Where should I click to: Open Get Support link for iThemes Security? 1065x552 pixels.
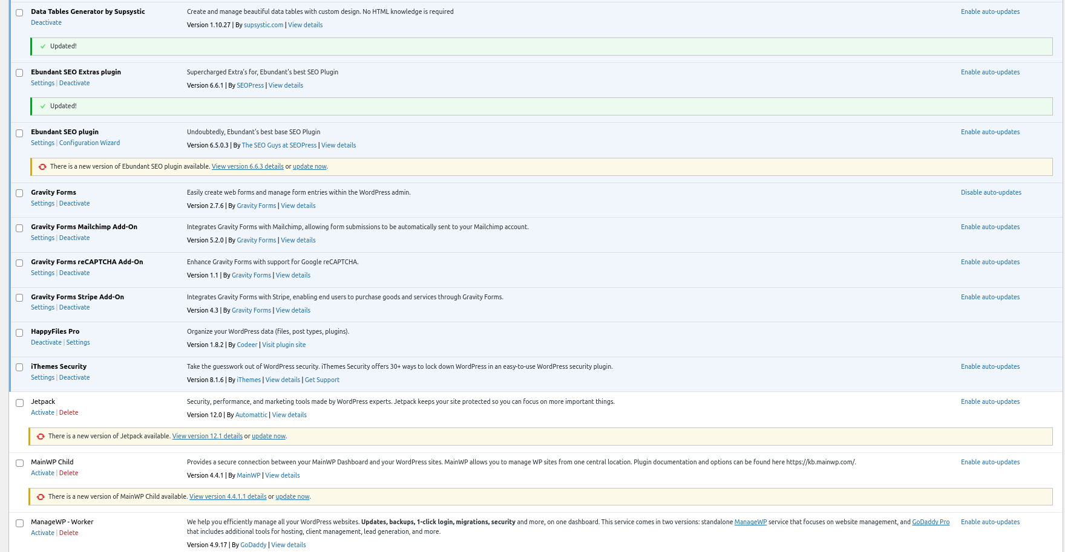[x=322, y=380]
